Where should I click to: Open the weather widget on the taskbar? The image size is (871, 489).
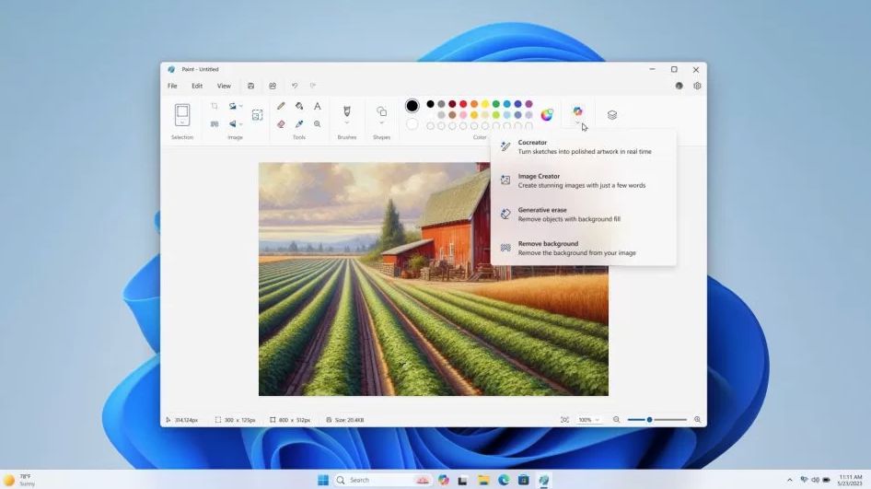pyautogui.click(x=19, y=480)
